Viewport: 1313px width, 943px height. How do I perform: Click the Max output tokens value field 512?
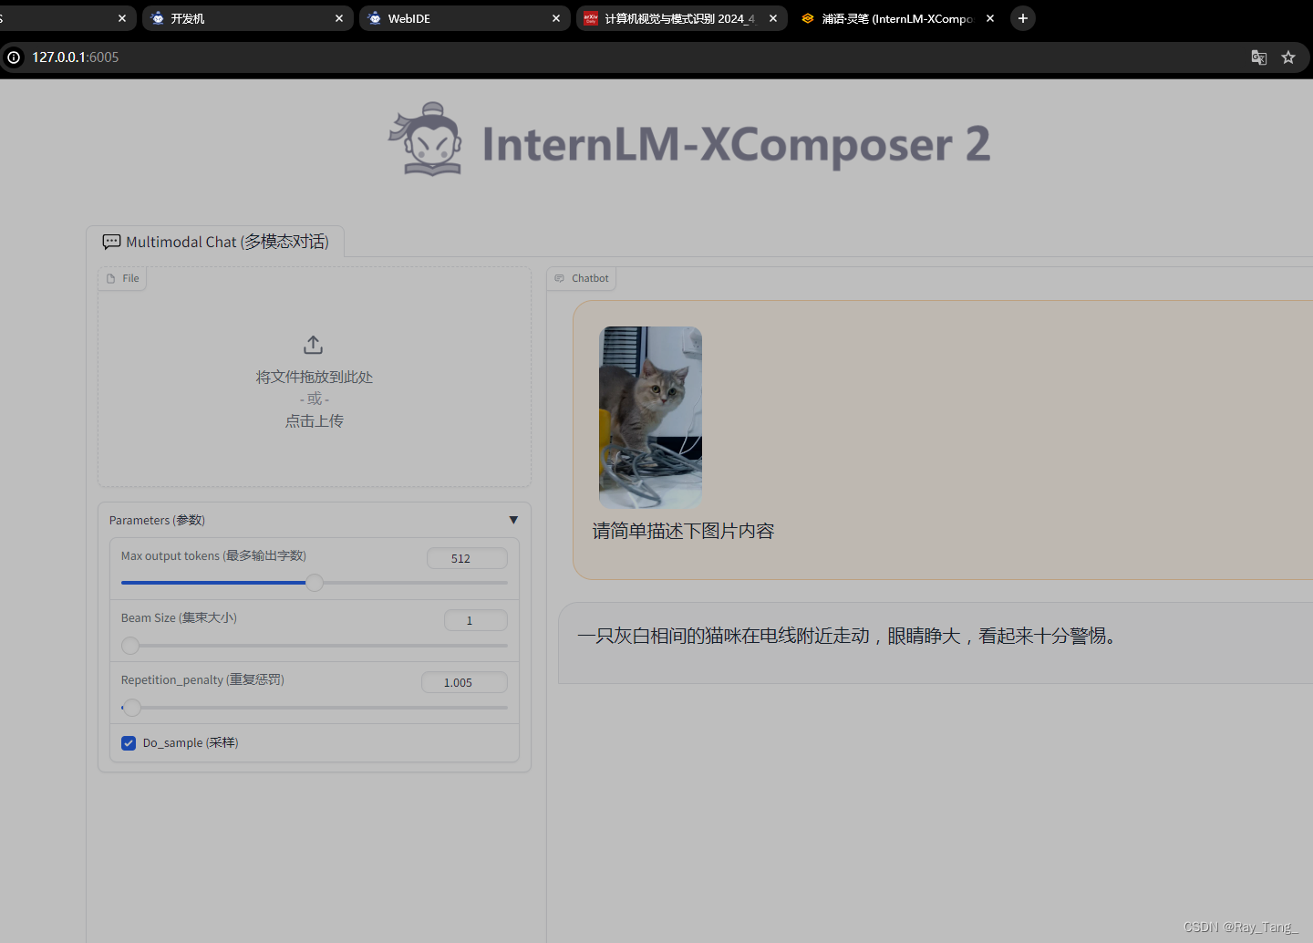tap(467, 558)
